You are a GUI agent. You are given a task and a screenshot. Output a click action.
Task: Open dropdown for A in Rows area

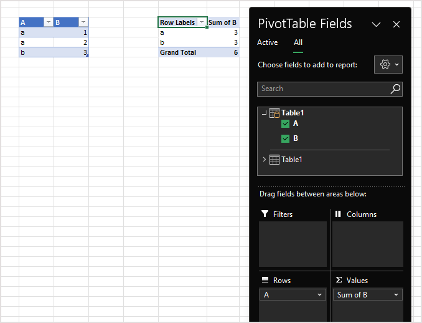(319, 295)
